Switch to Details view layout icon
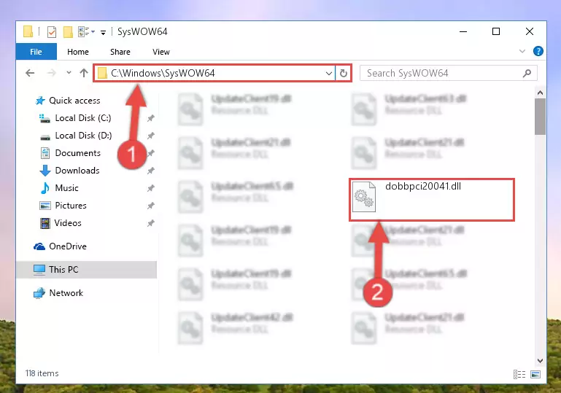This screenshot has height=393, width=561. [519, 374]
